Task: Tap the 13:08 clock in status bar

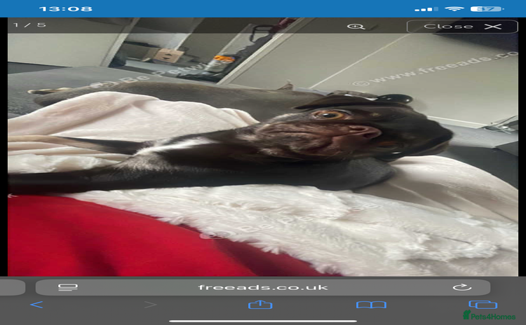Action: [65, 9]
